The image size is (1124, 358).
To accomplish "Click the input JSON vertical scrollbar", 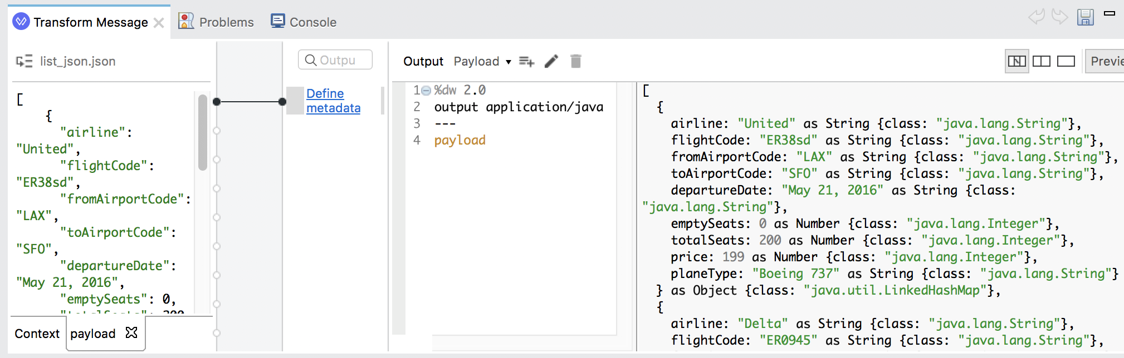I will 203,132.
